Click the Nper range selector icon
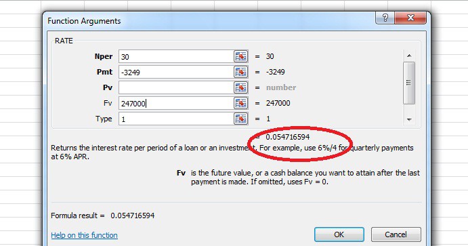Viewport: 468px width, 246px height. [x=241, y=56]
